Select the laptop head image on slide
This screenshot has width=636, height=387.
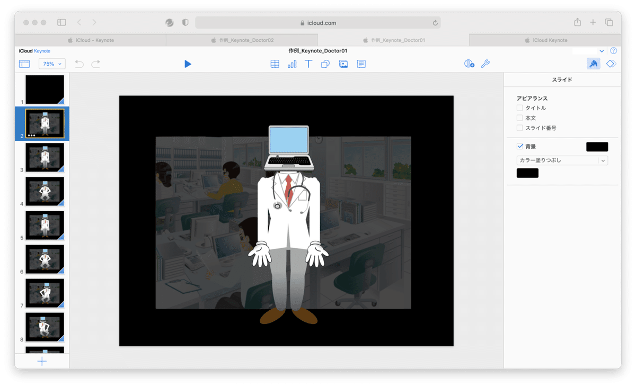tap(288, 147)
